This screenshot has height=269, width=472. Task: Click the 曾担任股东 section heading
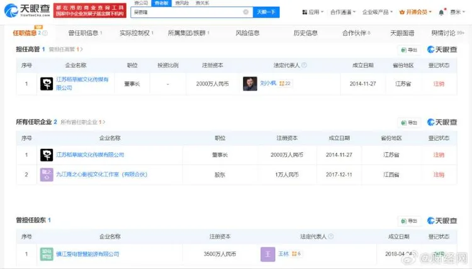(x=31, y=221)
